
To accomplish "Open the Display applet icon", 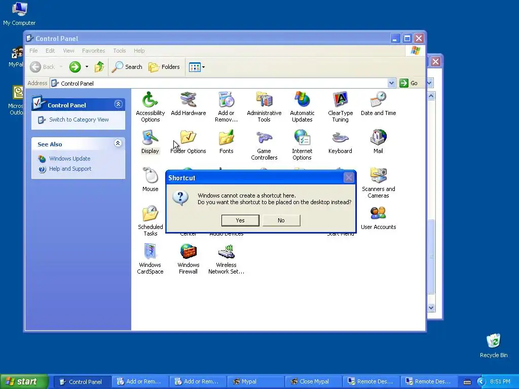I will pyautogui.click(x=150, y=142).
